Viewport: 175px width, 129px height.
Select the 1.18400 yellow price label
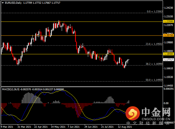click(169, 54)
